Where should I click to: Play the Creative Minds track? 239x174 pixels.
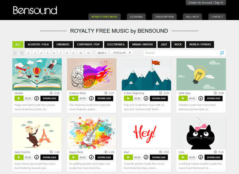(74, 98)
